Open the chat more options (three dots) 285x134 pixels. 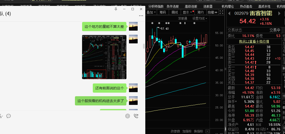(x=141, y=16)
